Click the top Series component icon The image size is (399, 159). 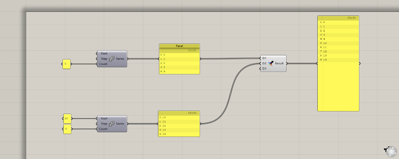112,59
